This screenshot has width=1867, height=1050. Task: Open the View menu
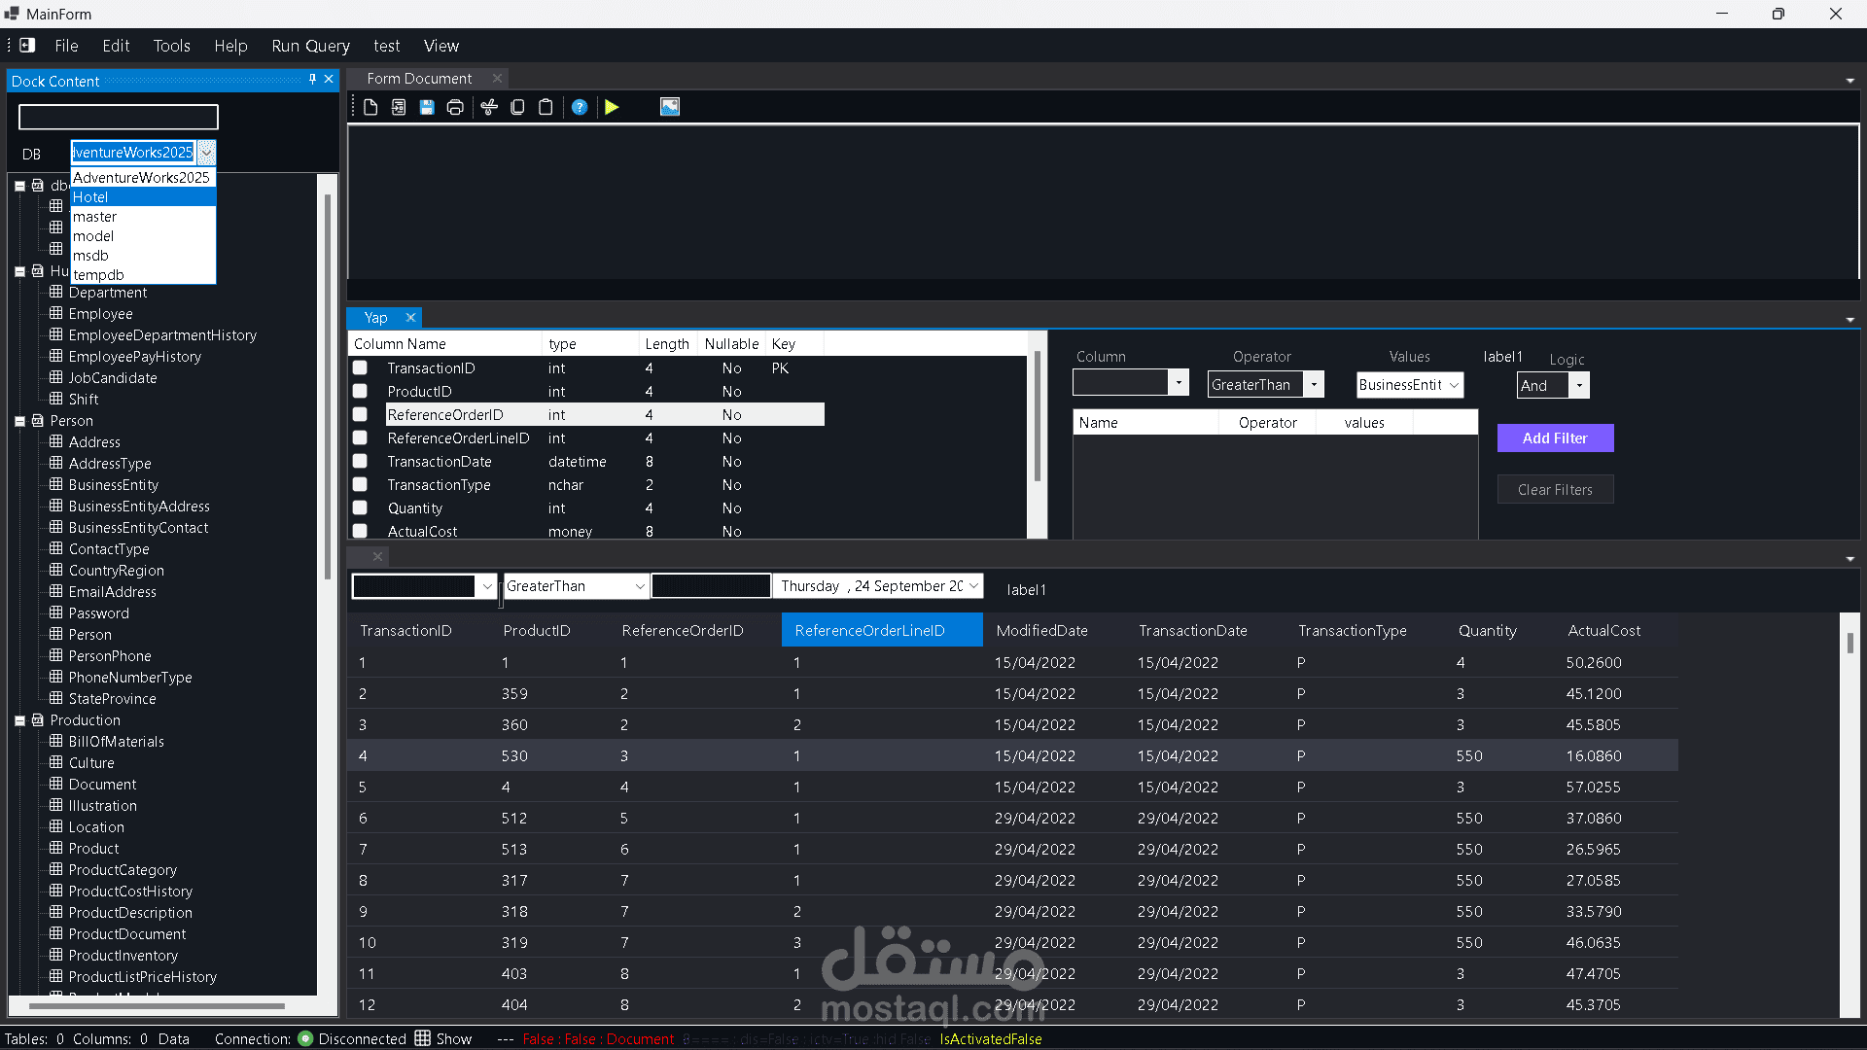coord(440,46)
